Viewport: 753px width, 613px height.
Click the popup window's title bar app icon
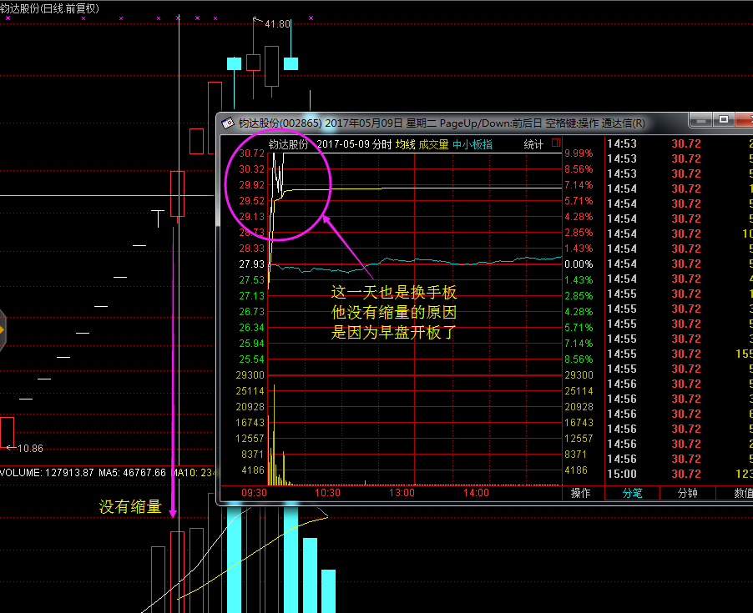point(228,123)
